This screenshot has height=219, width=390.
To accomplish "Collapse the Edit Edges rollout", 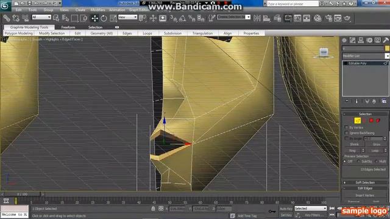I will point(365,189).
